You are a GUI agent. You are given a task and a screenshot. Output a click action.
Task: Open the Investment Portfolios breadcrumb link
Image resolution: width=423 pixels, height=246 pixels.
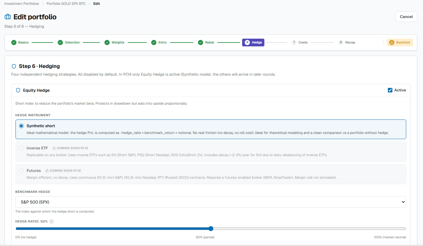(22, 4)
